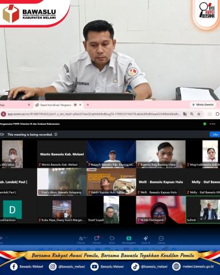The height and width of the screenshot is (275, 220).
Task: Open the React reactions menu
Action: pyautogui.click(x=112, y=239)
